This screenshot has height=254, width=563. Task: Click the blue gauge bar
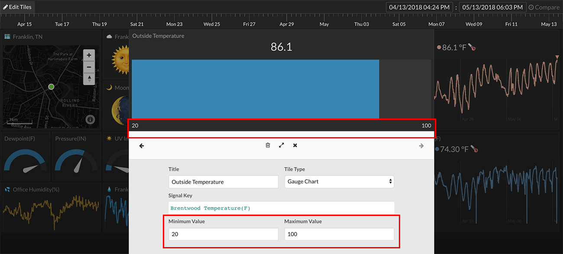coord(255,89)
